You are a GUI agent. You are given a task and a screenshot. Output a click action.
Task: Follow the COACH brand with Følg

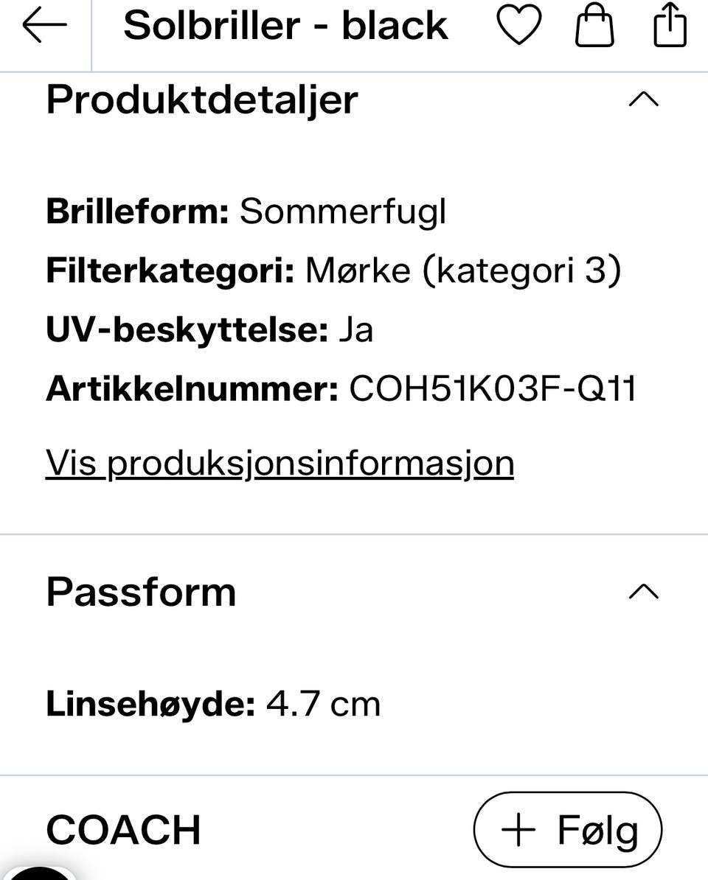click(568, 829)
